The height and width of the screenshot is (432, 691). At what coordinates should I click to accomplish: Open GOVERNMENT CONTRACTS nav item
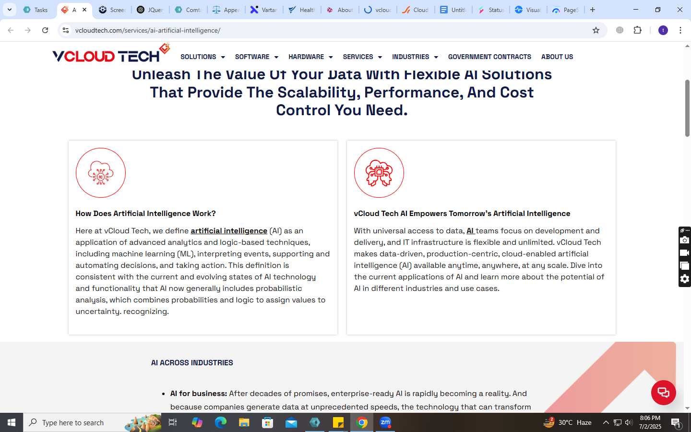489,57
